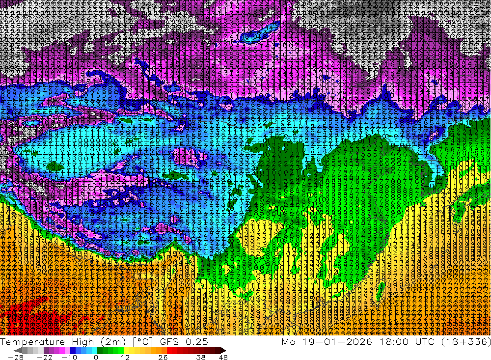Click the 26 legend value
491x360 pixels.
(x=163, y=357)
